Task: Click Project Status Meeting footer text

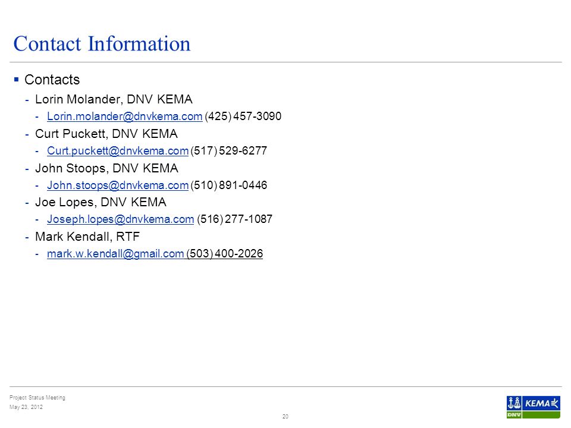Action: [x=37, y=398]
